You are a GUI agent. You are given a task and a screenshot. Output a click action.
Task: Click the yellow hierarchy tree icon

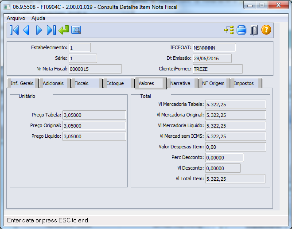point(229,30)
